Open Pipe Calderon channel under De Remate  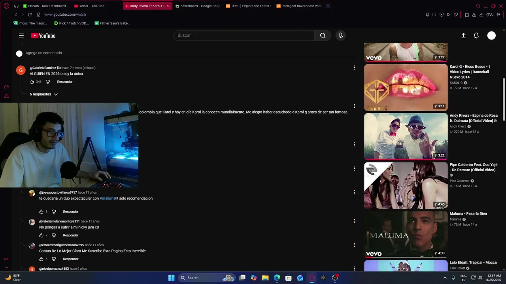[x=460, y=181]
